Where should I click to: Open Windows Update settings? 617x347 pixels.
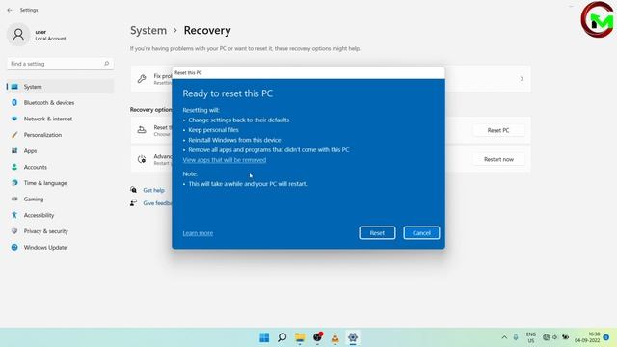tap(60, 248)
